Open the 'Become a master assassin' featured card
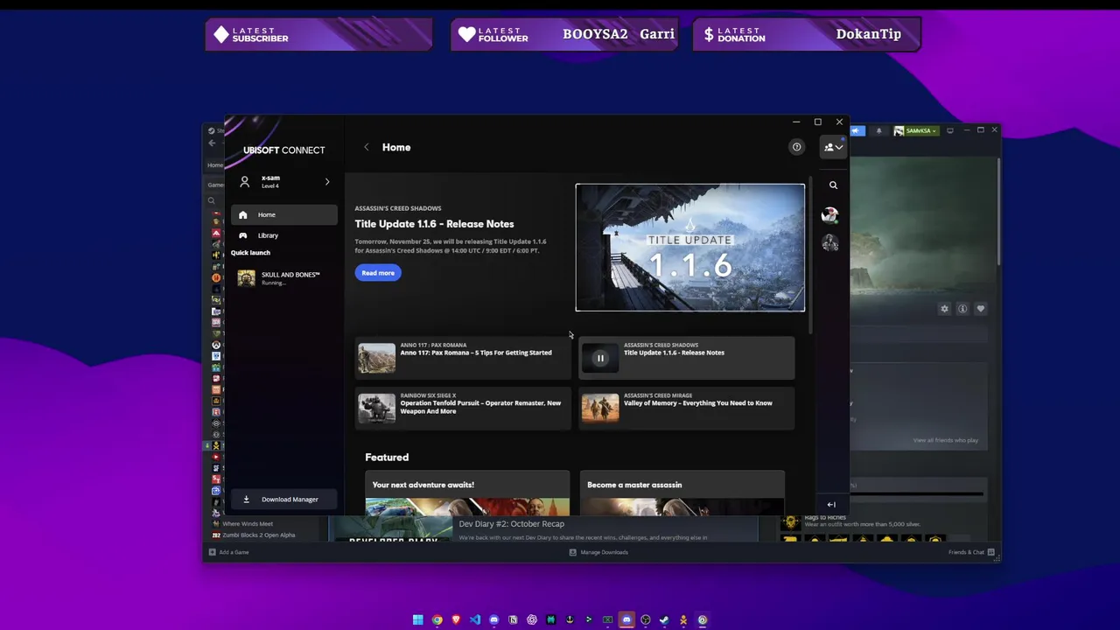The image size is (1120, 630). [x=682, y=493]
